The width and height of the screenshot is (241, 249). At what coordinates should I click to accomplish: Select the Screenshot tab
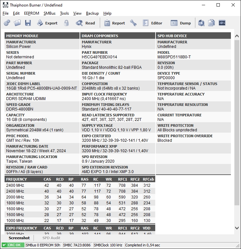19,238
